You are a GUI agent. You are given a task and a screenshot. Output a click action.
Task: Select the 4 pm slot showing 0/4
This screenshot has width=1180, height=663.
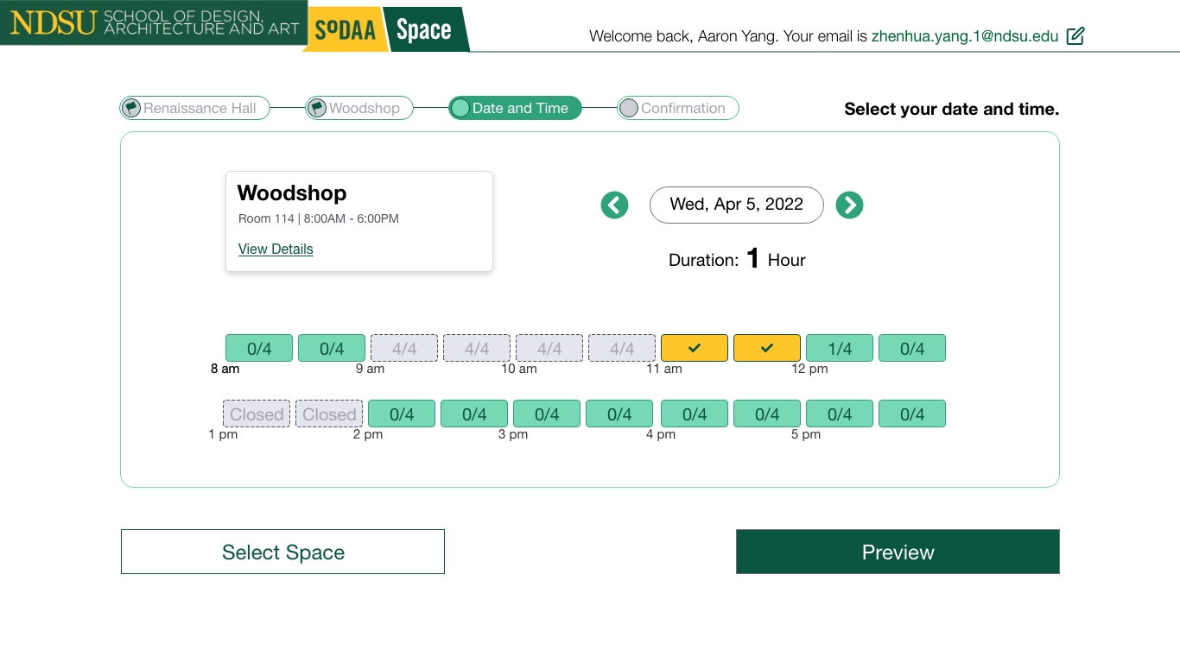click(x=695, y=414)
